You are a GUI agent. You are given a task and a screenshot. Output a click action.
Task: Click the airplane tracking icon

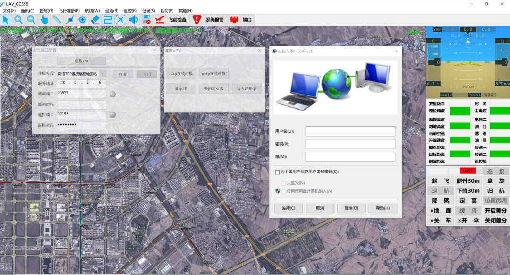120,19
